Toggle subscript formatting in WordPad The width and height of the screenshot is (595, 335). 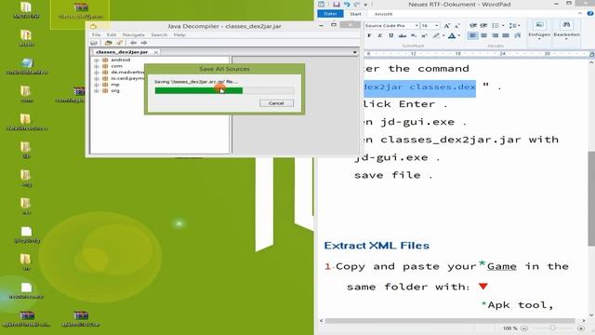413,35
